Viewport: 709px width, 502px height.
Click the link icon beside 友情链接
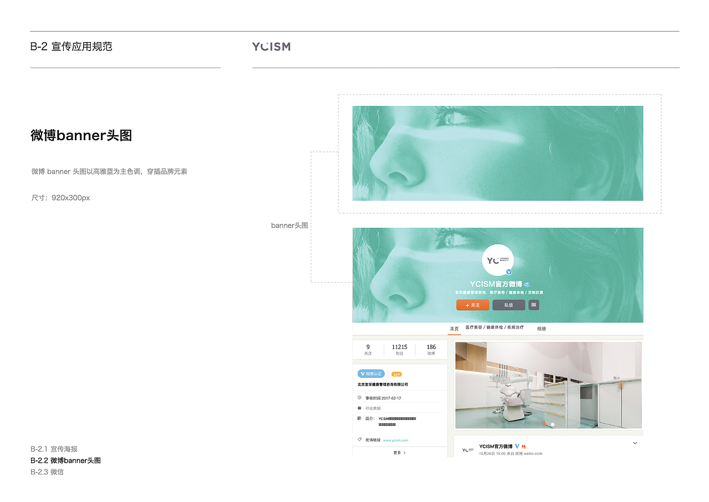point(359,439)
